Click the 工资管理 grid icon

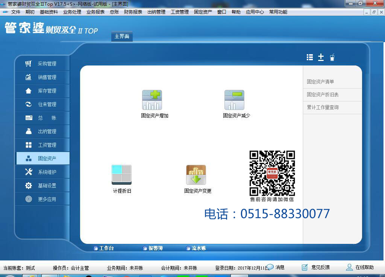pyautogui.click(x=29, y=145)
